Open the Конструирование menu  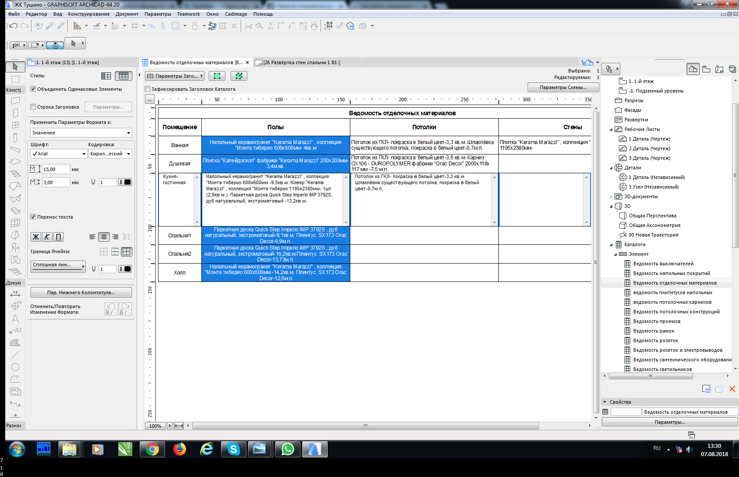click(89, 14)
